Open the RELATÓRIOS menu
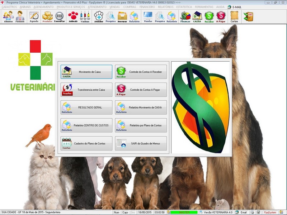 pos(166,7)
